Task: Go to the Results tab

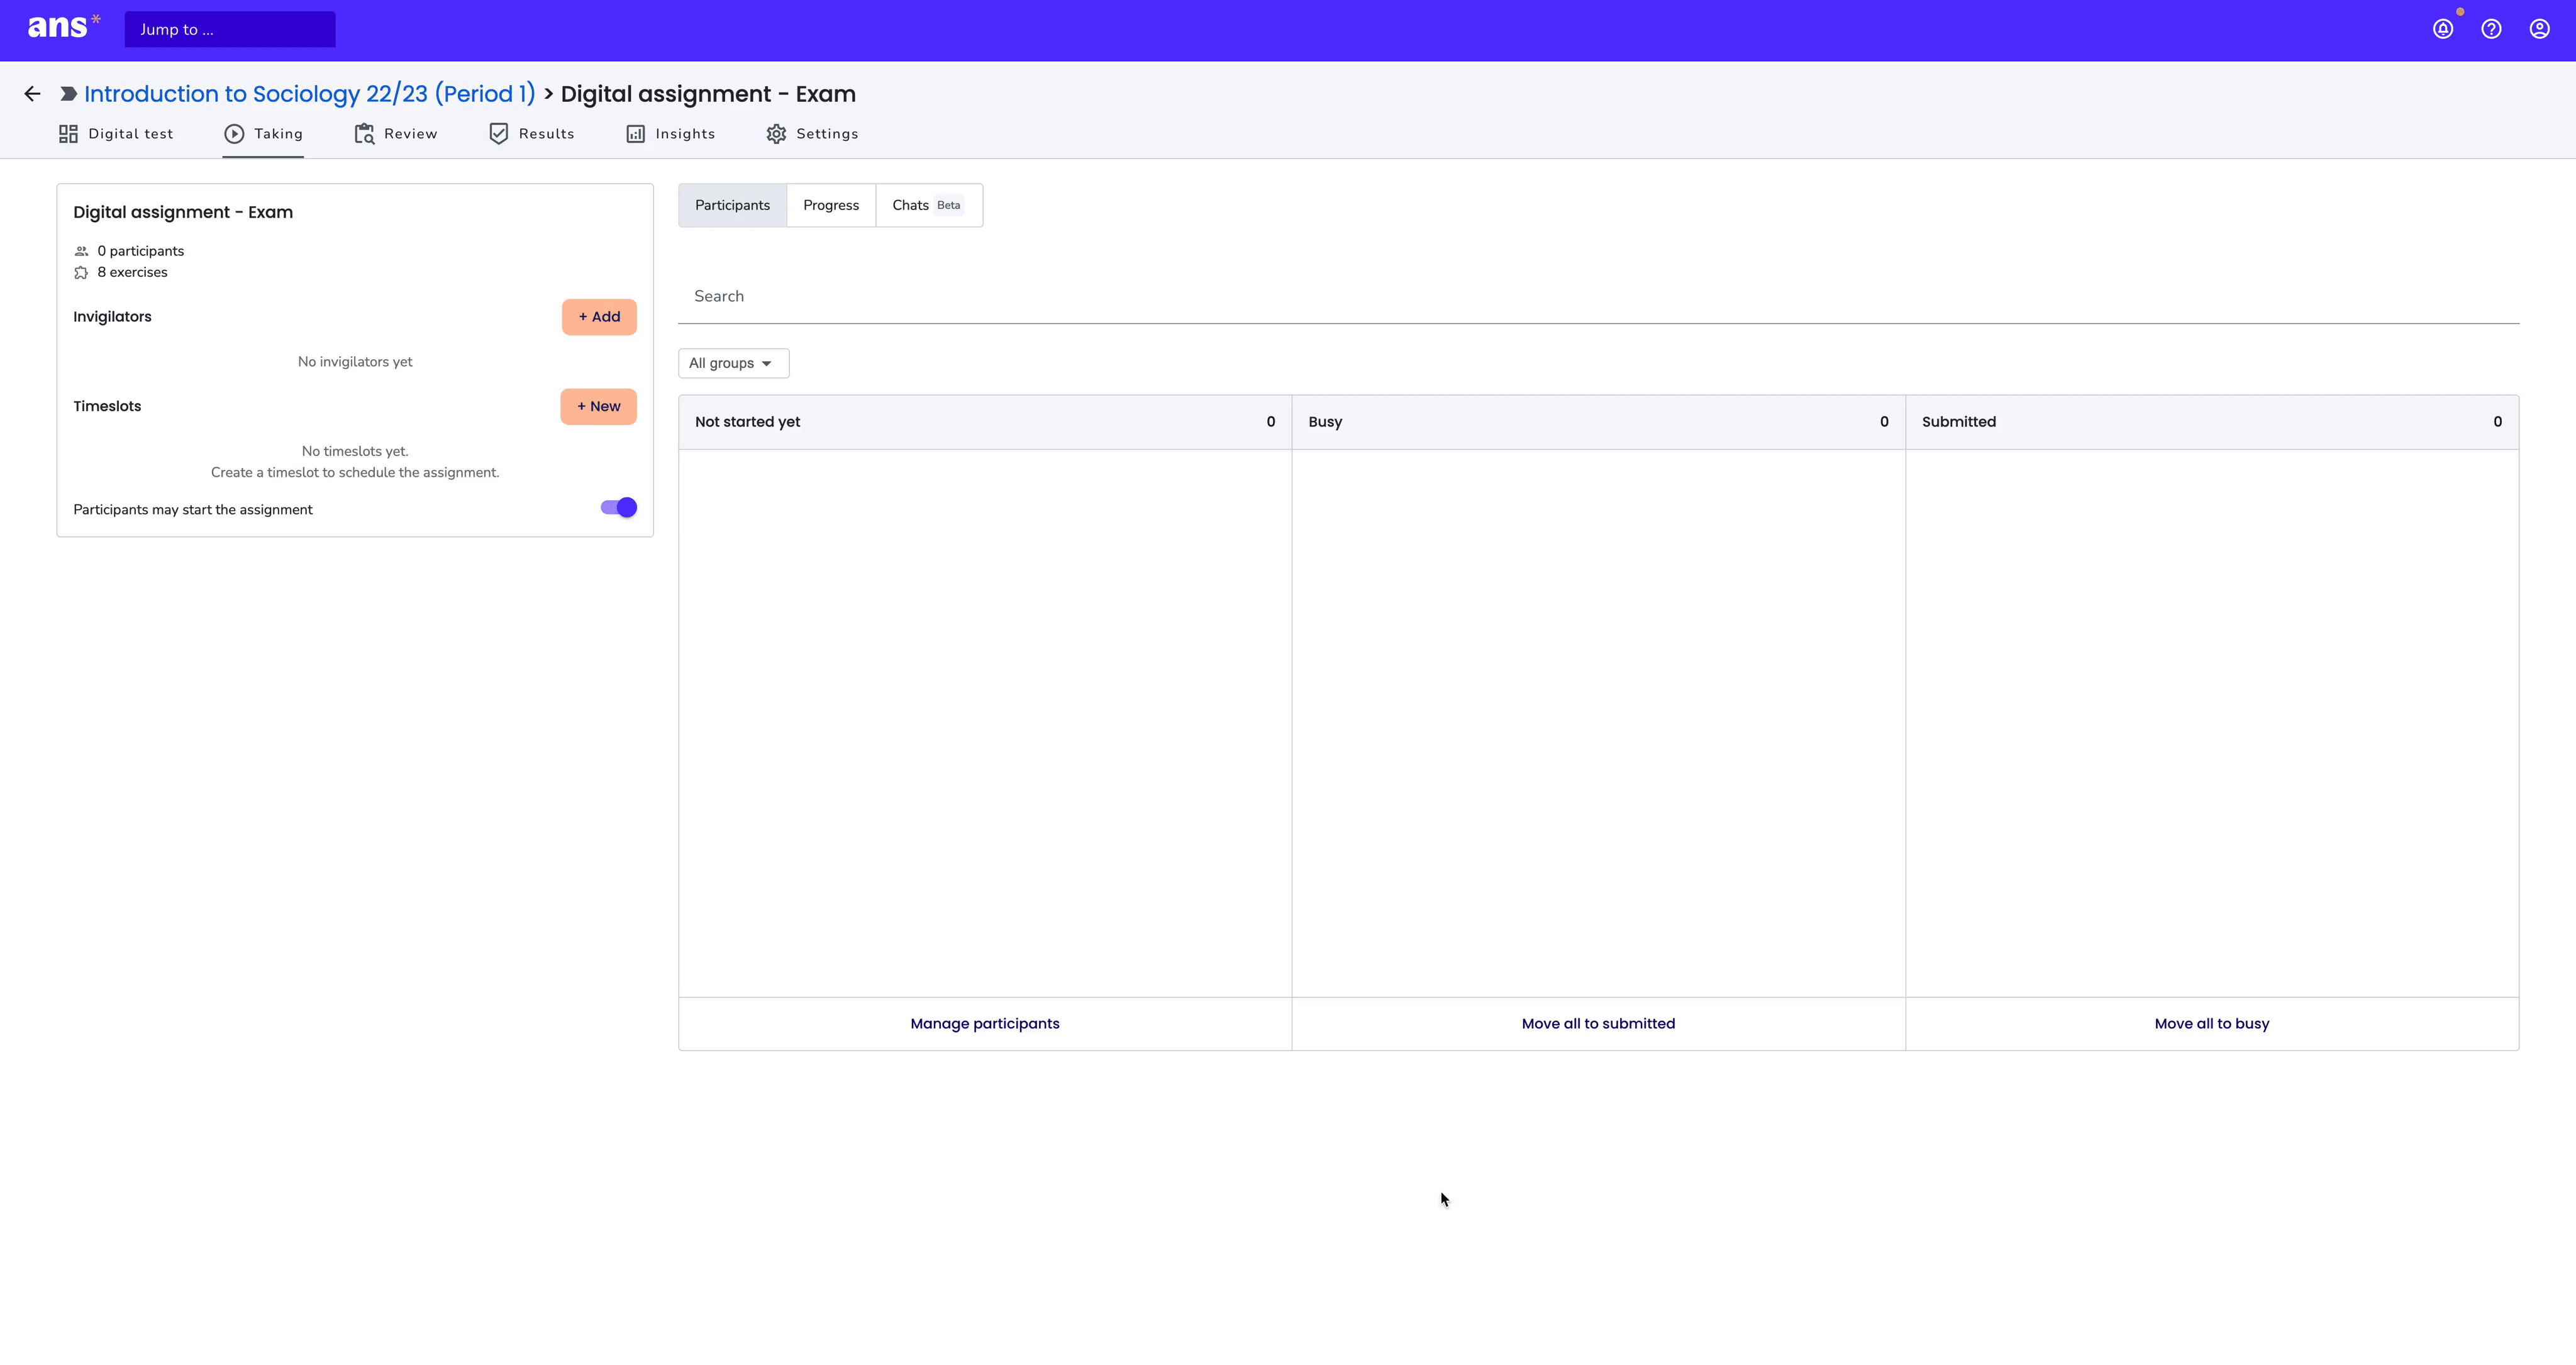Action: click(531, 134)
